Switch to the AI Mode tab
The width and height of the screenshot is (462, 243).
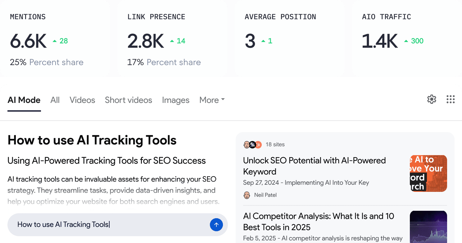pyautogui.click(x=24, y=100)
